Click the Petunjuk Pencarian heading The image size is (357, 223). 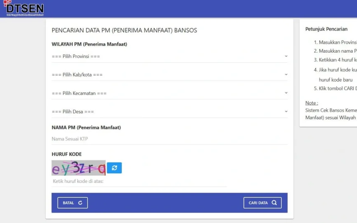[326, 29]
